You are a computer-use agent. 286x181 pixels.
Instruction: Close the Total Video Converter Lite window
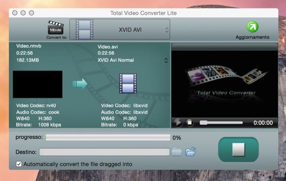point(15,13)
